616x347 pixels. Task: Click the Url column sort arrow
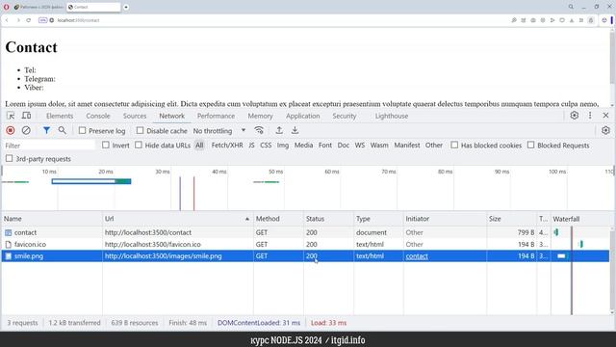247,219
